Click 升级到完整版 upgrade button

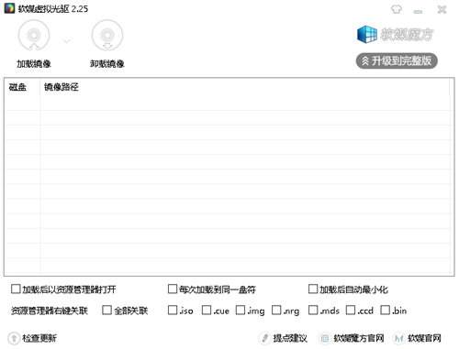(397, 60)
